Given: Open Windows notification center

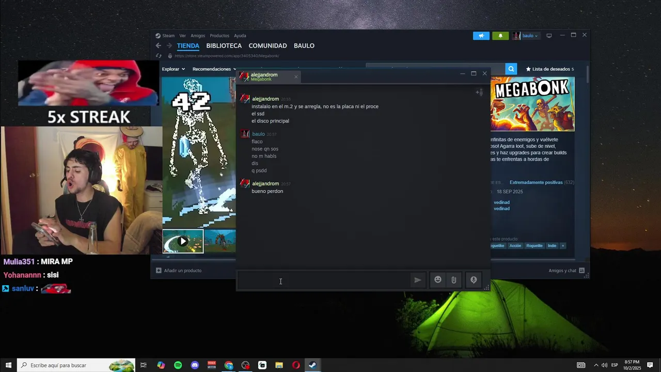Looking at the screenshot, I should click(x=650, y=365).
